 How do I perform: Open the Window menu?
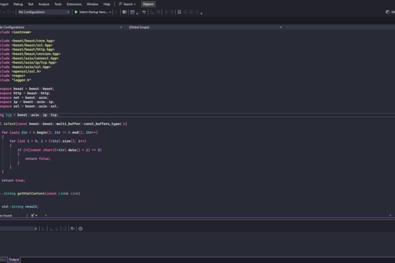tap(93, 4)
